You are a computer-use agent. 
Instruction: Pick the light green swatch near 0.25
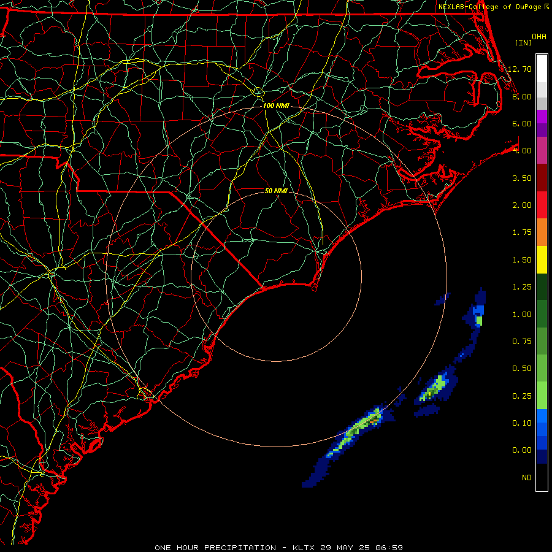pyautogui.click(x=542, y=396)
